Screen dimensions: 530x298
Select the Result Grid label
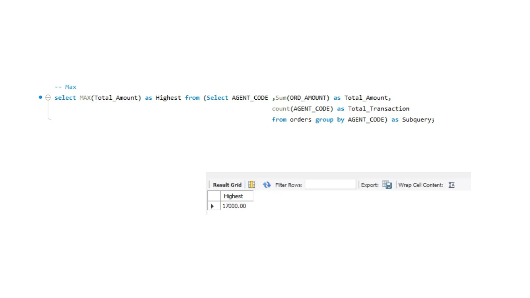click(x=227, y=185)
